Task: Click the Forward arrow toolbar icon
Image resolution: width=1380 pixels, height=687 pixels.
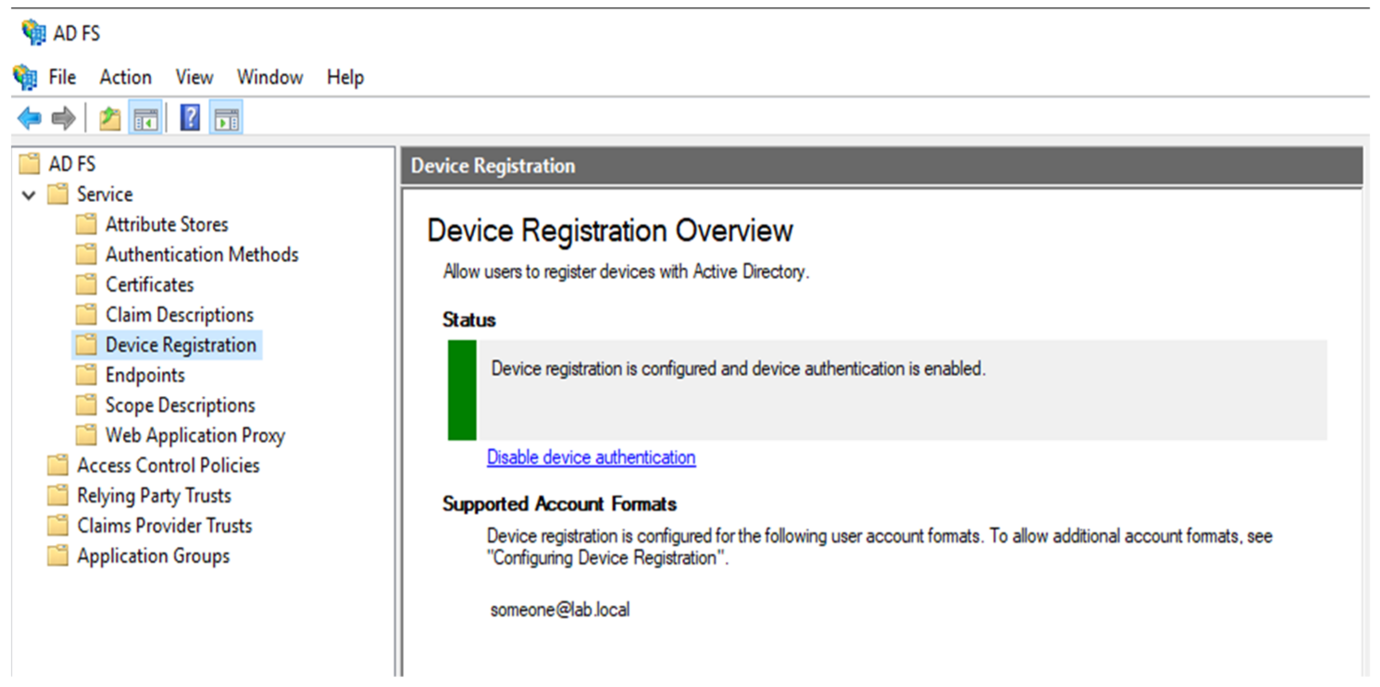Action: [x=63, y=118]
